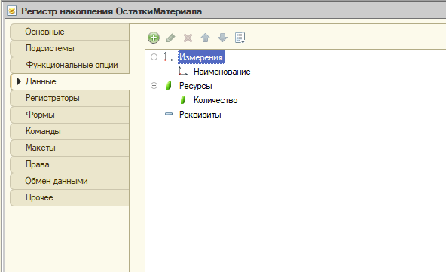The image size is (446, 272).
Task: Click the Delete cross icon
Action: click(188, 38)
